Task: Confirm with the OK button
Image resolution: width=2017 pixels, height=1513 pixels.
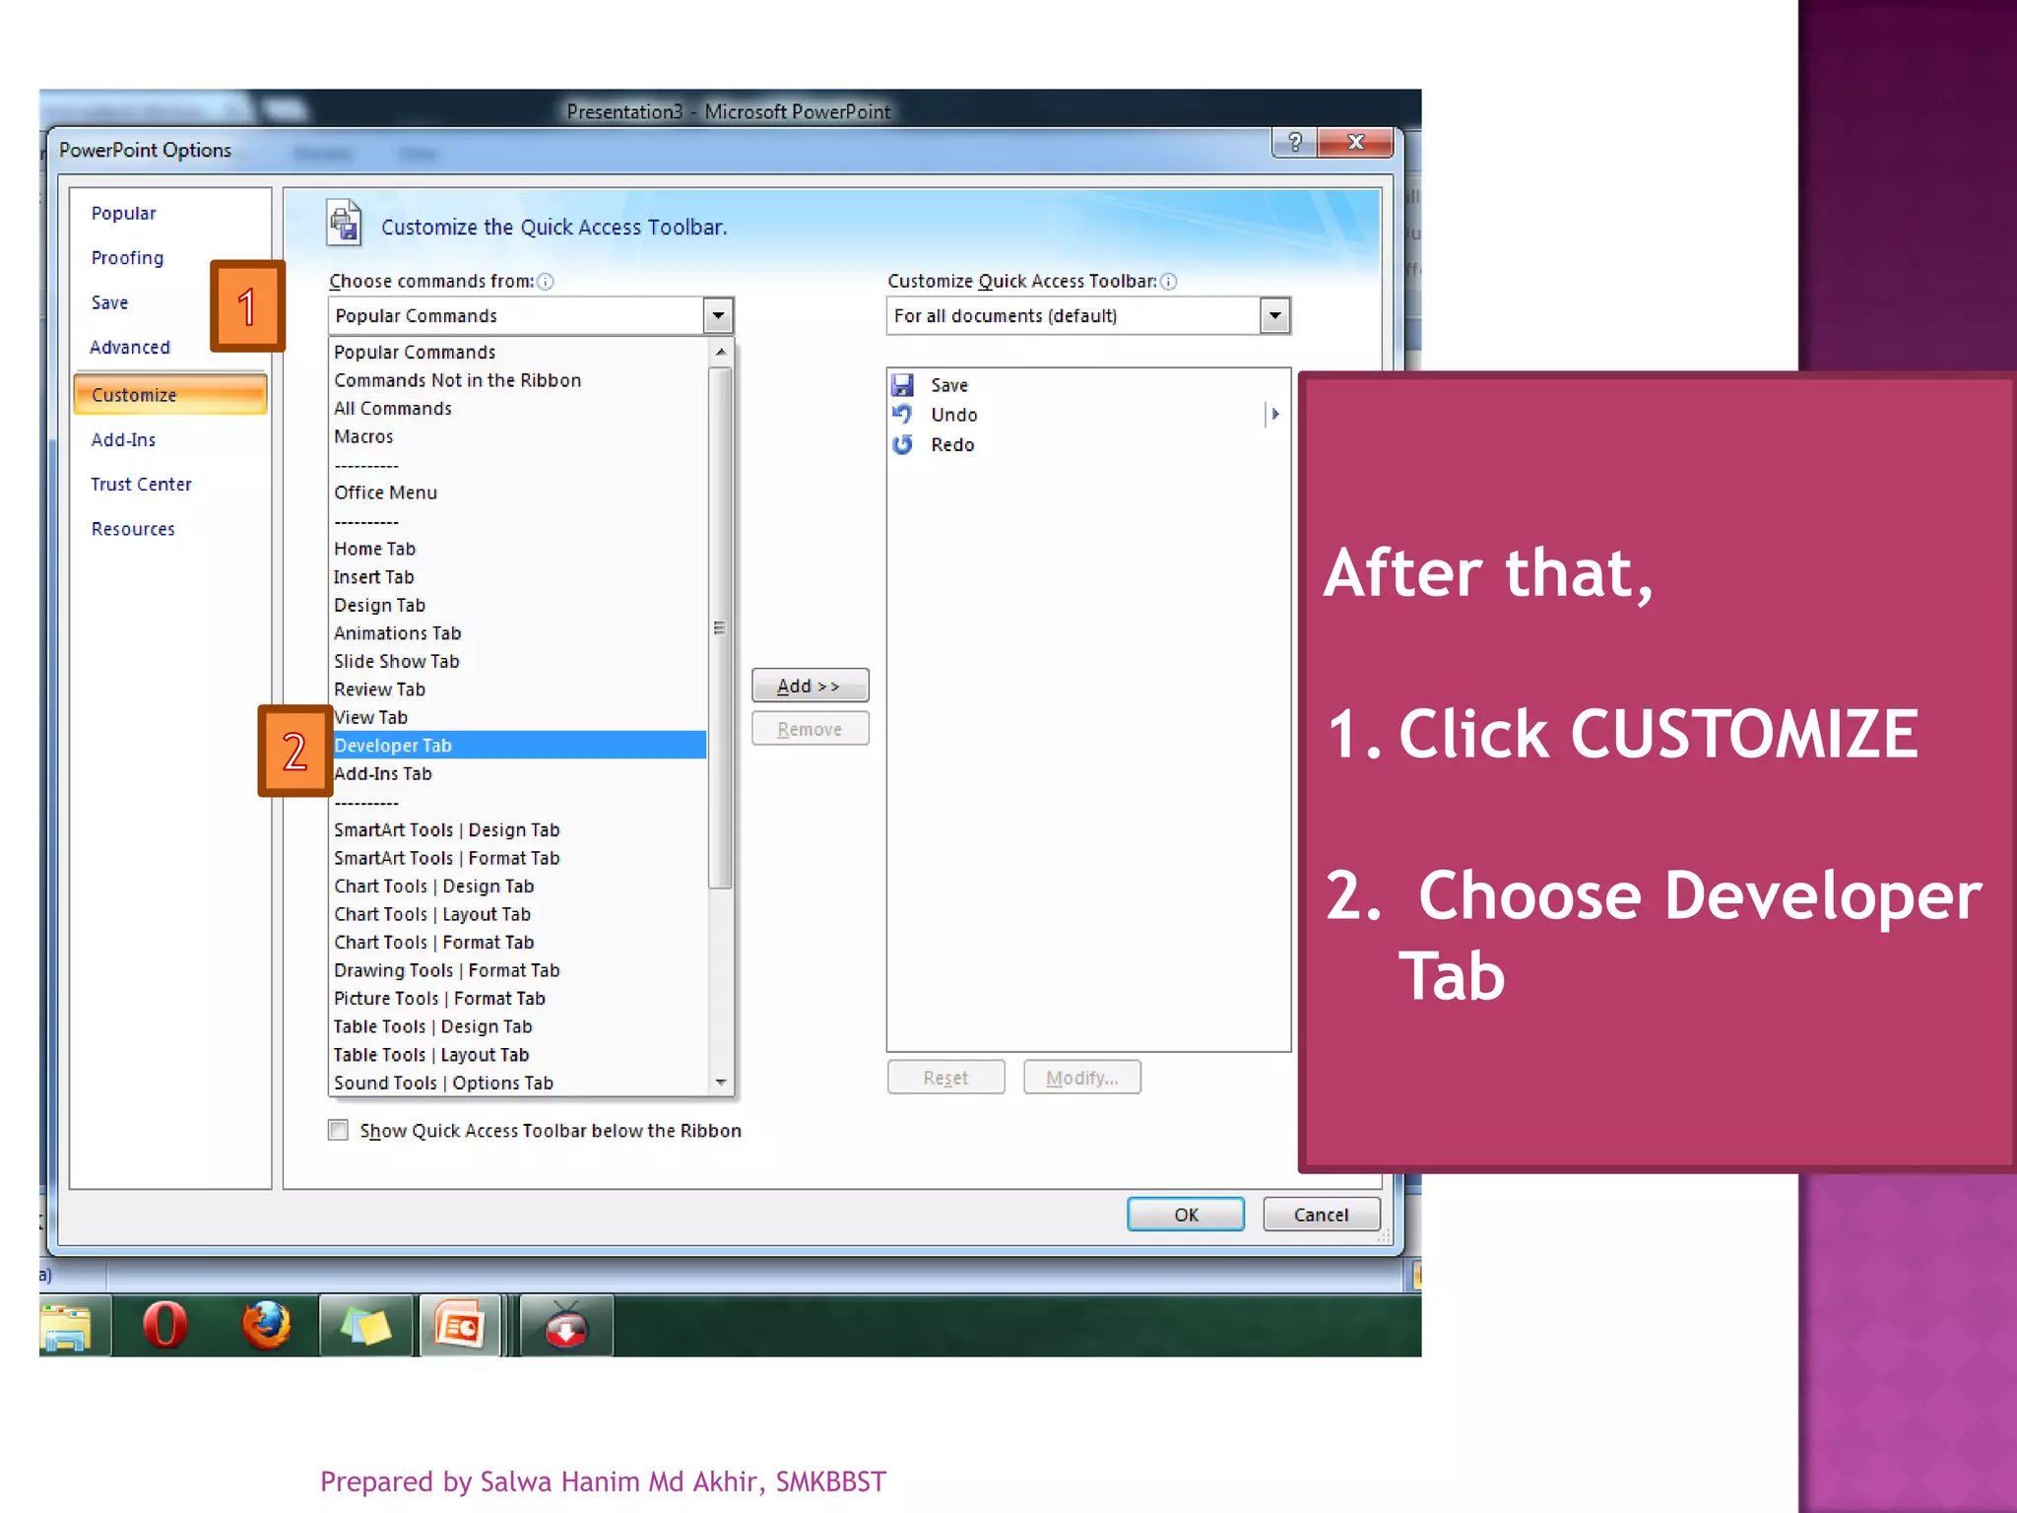Action: point(1186,1215)
